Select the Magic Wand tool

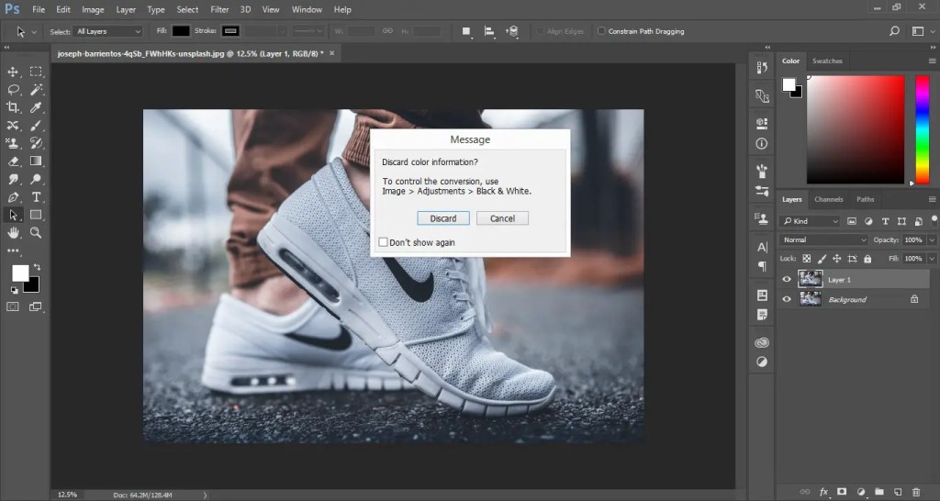pyautogui.click(x=36, y=90)
